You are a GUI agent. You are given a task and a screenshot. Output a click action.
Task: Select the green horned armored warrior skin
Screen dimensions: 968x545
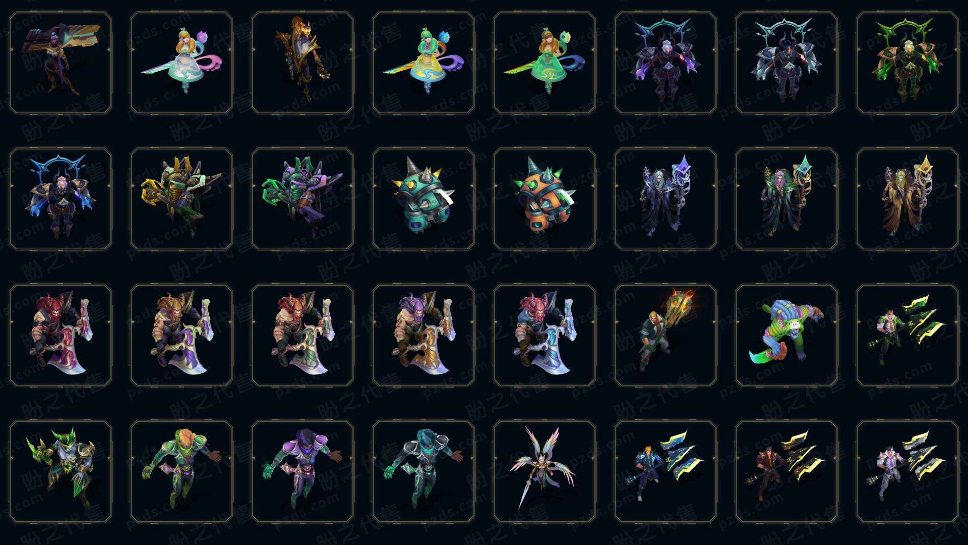pyautogui.click(x=60, y=472)
